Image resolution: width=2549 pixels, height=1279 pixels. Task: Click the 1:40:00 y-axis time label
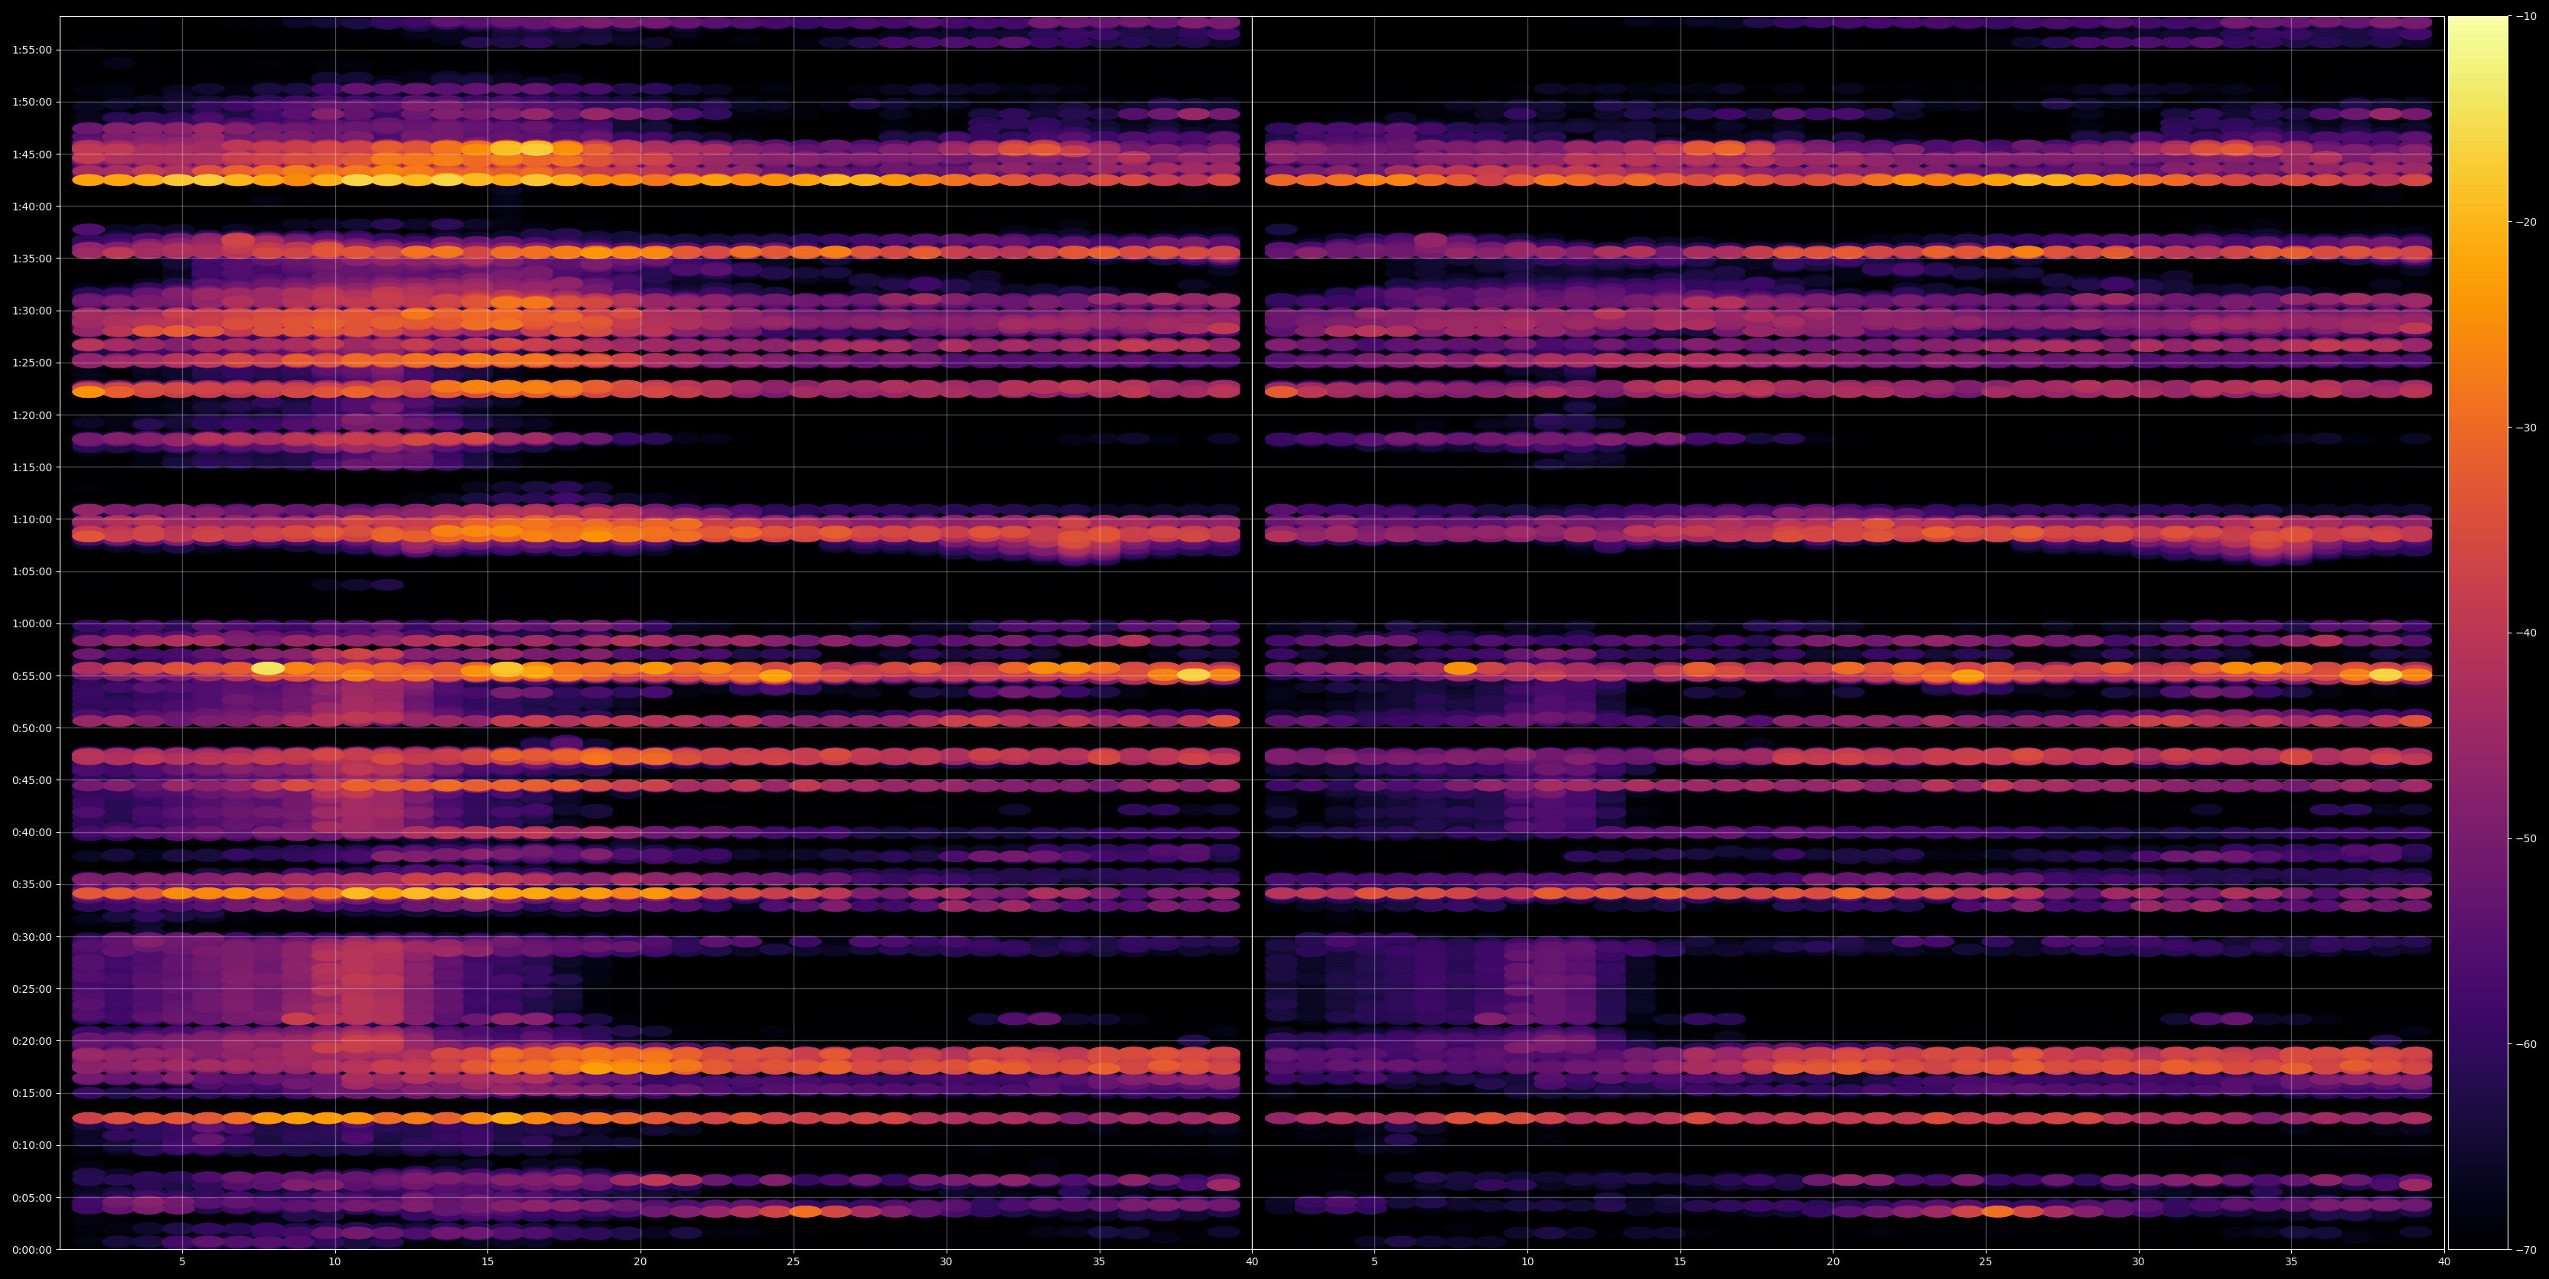click(x=31, y=207)
